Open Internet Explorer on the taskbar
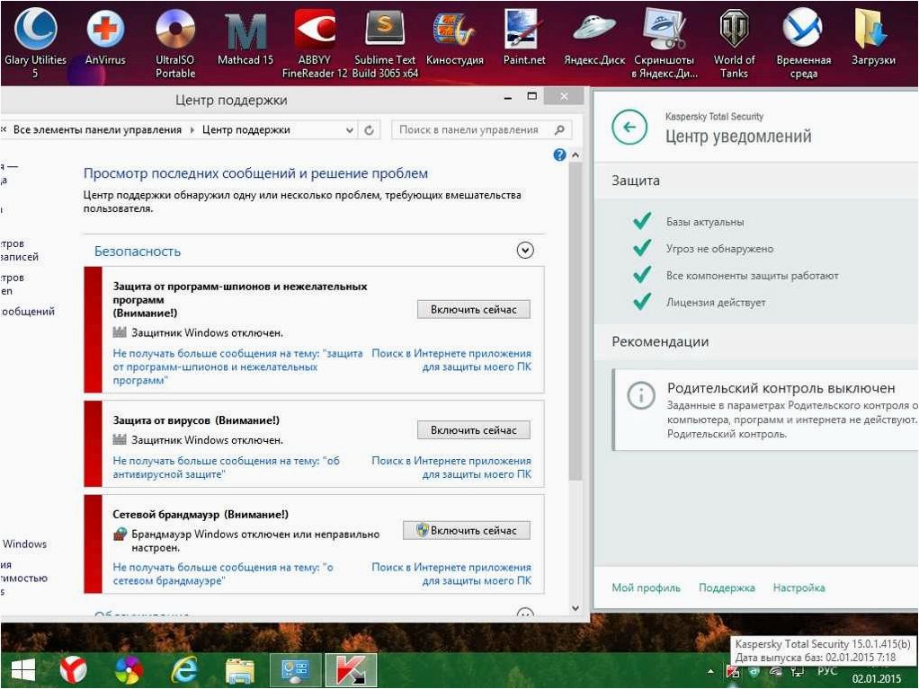This screenshot has height=689, width=919. tap(184, 670)
